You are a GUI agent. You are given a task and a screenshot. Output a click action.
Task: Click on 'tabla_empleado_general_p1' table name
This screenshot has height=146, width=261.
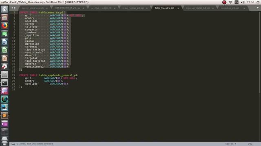58,75
